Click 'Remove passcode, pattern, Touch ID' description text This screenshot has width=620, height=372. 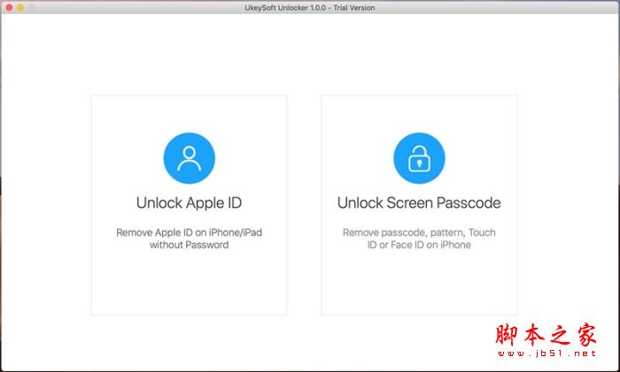click(x=419, y=239)
